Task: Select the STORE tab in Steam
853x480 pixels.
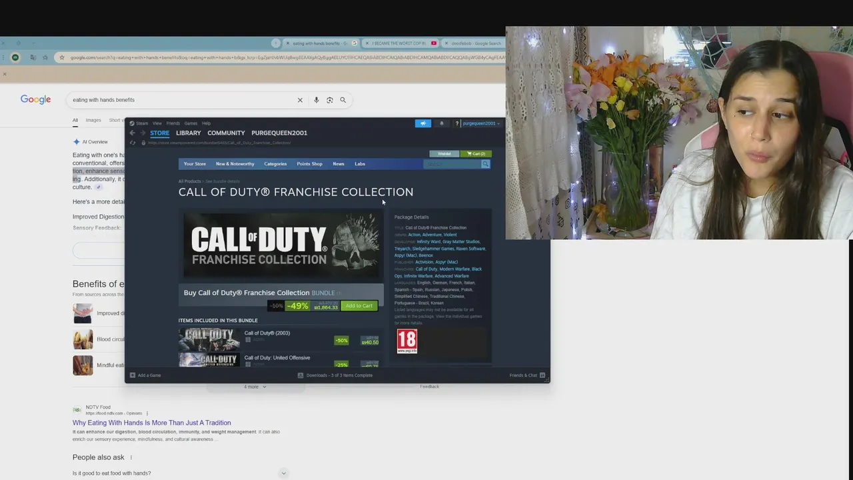Action: pyautogui.click(x=159, y=133)
